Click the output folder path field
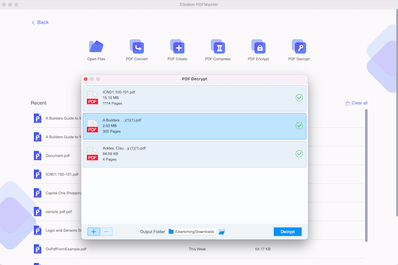The width and height of the screenshot is (398, 265). click(192, 232)
